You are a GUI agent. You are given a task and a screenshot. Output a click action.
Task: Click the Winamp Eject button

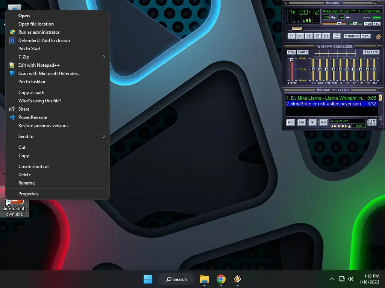pyautogui.click(x=336, y=36)
